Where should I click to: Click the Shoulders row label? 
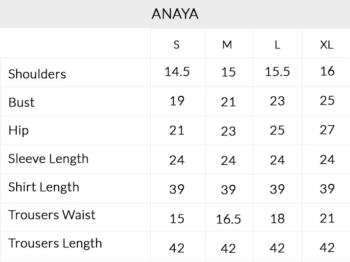[x=37, y=74]
